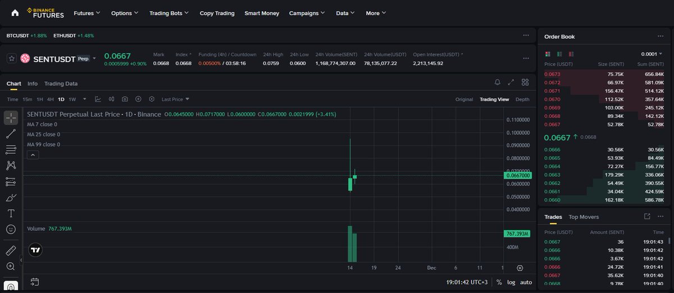Open more time intervals dropdown
Viewport: 674px width, 293px height.
[85, 99]
